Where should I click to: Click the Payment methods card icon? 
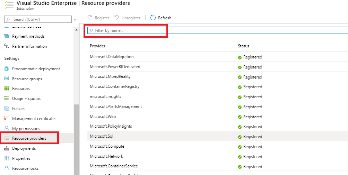click(x=7, y=36)
